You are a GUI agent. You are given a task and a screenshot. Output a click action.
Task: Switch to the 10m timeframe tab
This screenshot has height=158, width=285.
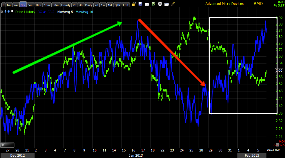(38, 5)
